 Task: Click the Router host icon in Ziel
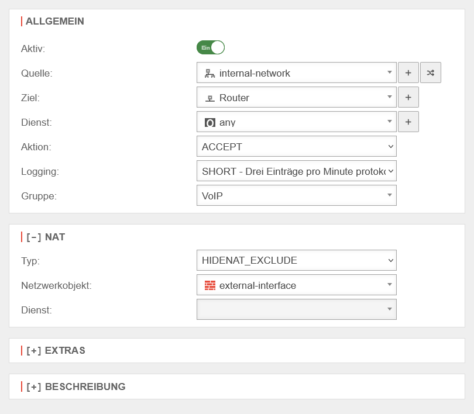click(209, 98)
